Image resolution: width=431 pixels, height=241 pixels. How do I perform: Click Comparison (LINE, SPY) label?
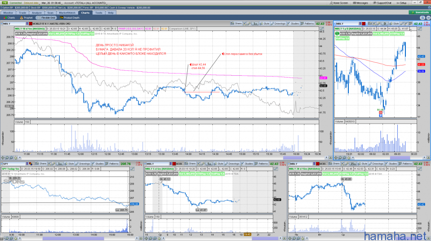[x=182, y=29]
